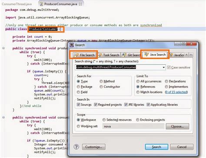Viewport: 206px width, 158px height.
Task: Click the import ArrayBlockingQueue line
Action: tap(47, 17)
